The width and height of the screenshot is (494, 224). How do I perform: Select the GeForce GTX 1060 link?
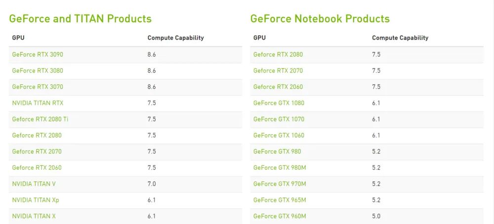(279, 135)
